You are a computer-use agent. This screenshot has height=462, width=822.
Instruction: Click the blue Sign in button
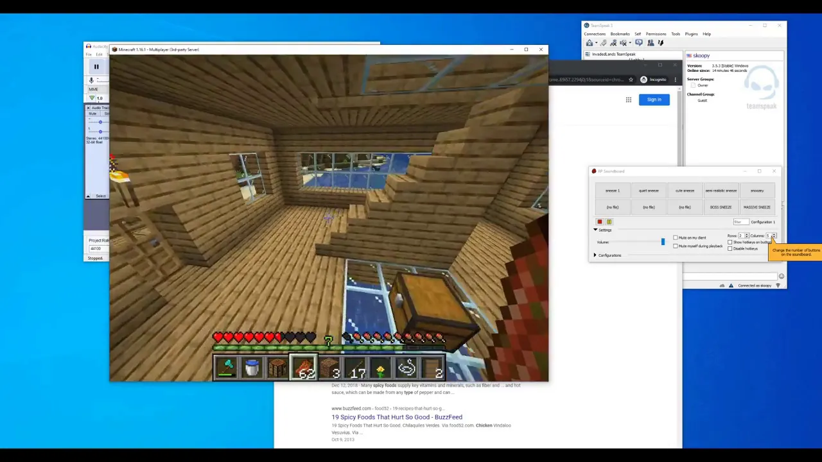pyautogui.click(x=654, y=99)
